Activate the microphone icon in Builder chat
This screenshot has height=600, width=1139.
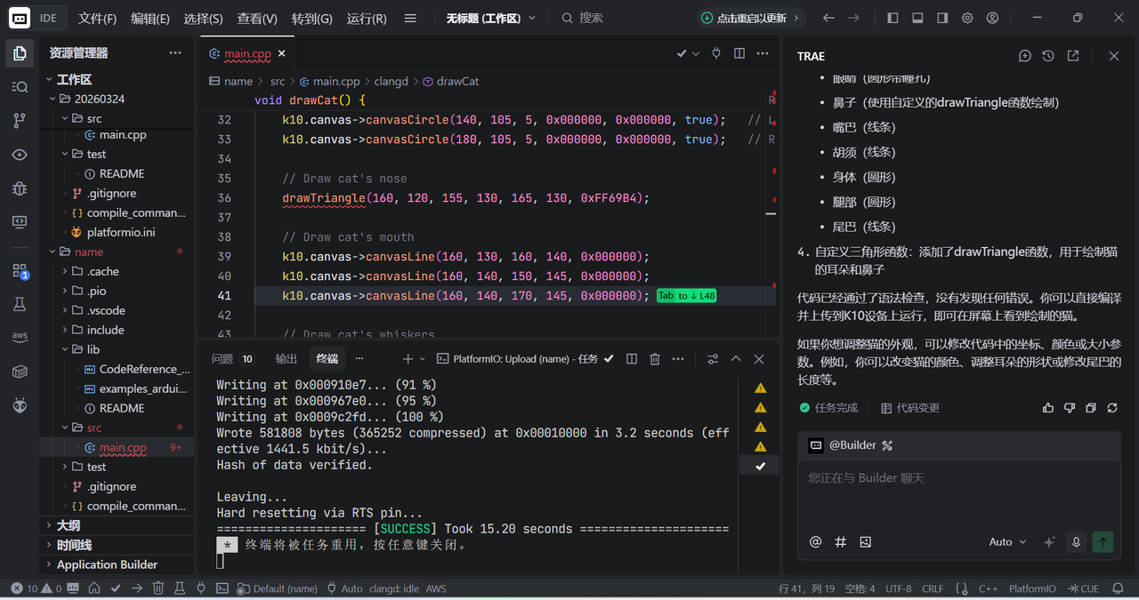(1076, 541)
